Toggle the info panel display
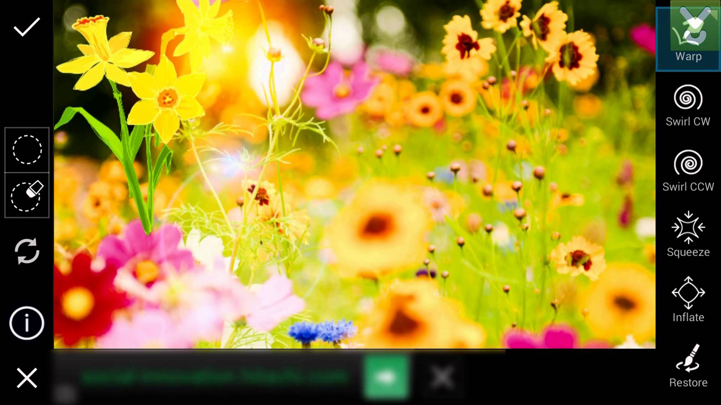The width and height of the screenshot is (721, 405). point(26,322)
